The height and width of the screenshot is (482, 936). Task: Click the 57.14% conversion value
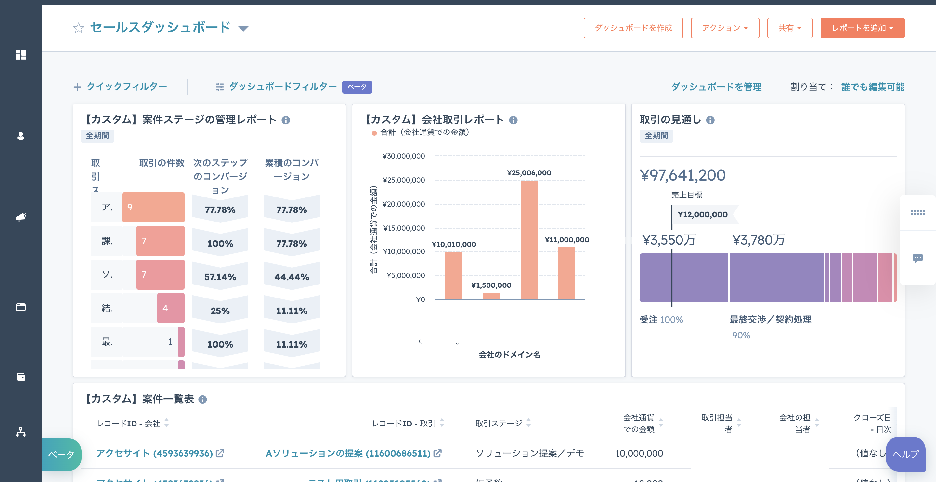click(x=220, y=277)
